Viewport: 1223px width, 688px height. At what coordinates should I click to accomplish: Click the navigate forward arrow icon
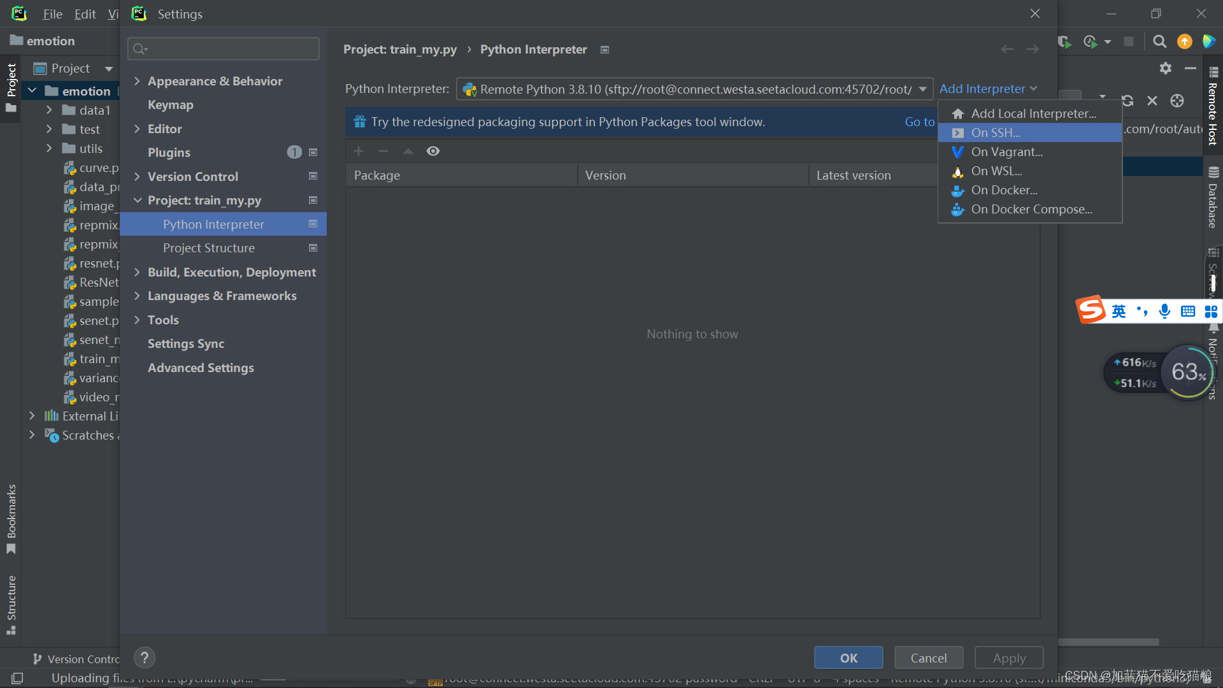click(x=1033, y=48)
